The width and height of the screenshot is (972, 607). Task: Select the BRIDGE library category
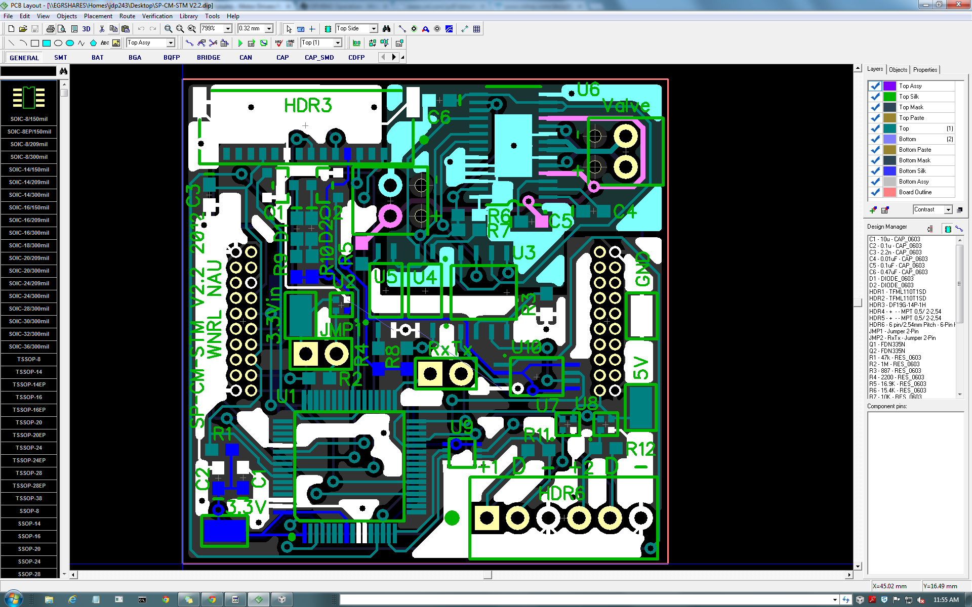(x=209, y=58)
